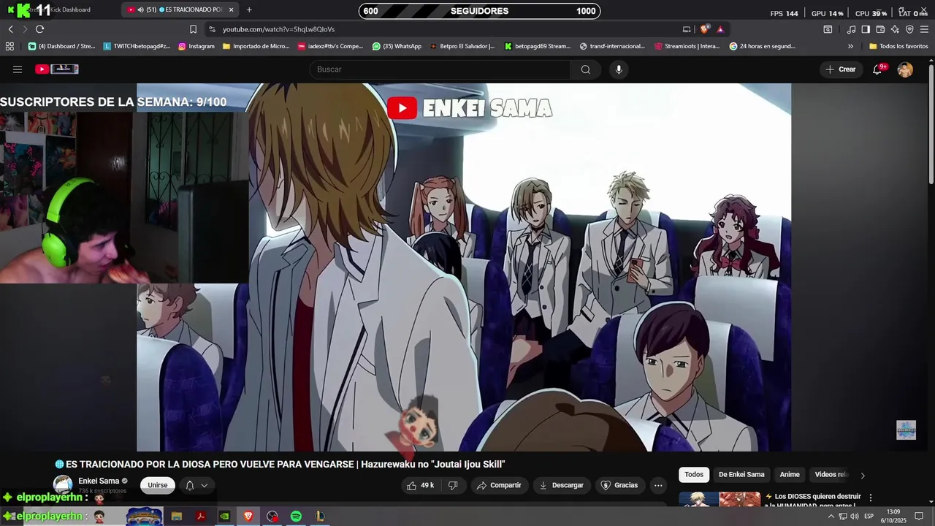
Task: Open the WhatsApp bookmark
Action: point(397,46)
